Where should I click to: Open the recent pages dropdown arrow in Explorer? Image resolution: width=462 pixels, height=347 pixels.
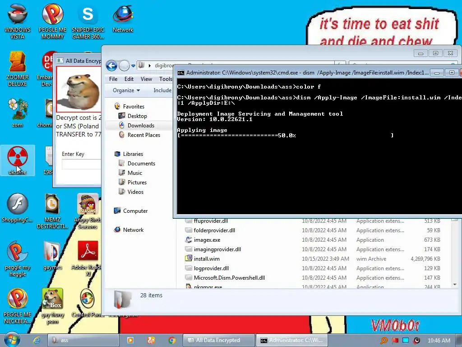pos(133,66)
